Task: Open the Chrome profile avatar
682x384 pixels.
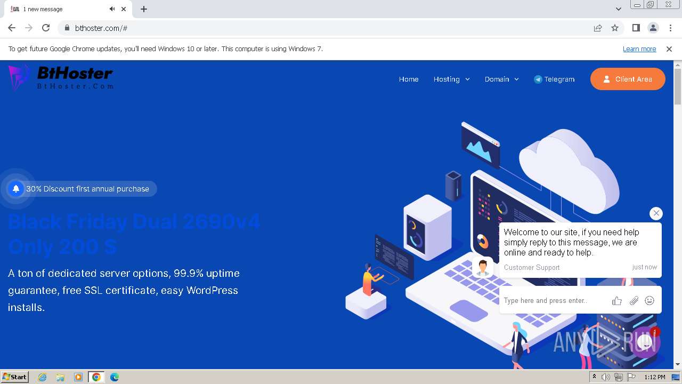Action: click(653, 28)
